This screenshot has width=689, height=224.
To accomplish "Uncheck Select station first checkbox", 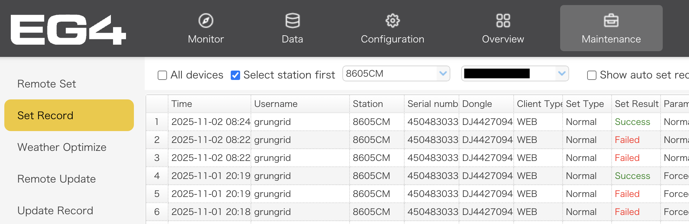I will (235, 75).
